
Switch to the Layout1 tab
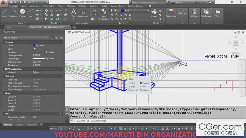point(20,124)
